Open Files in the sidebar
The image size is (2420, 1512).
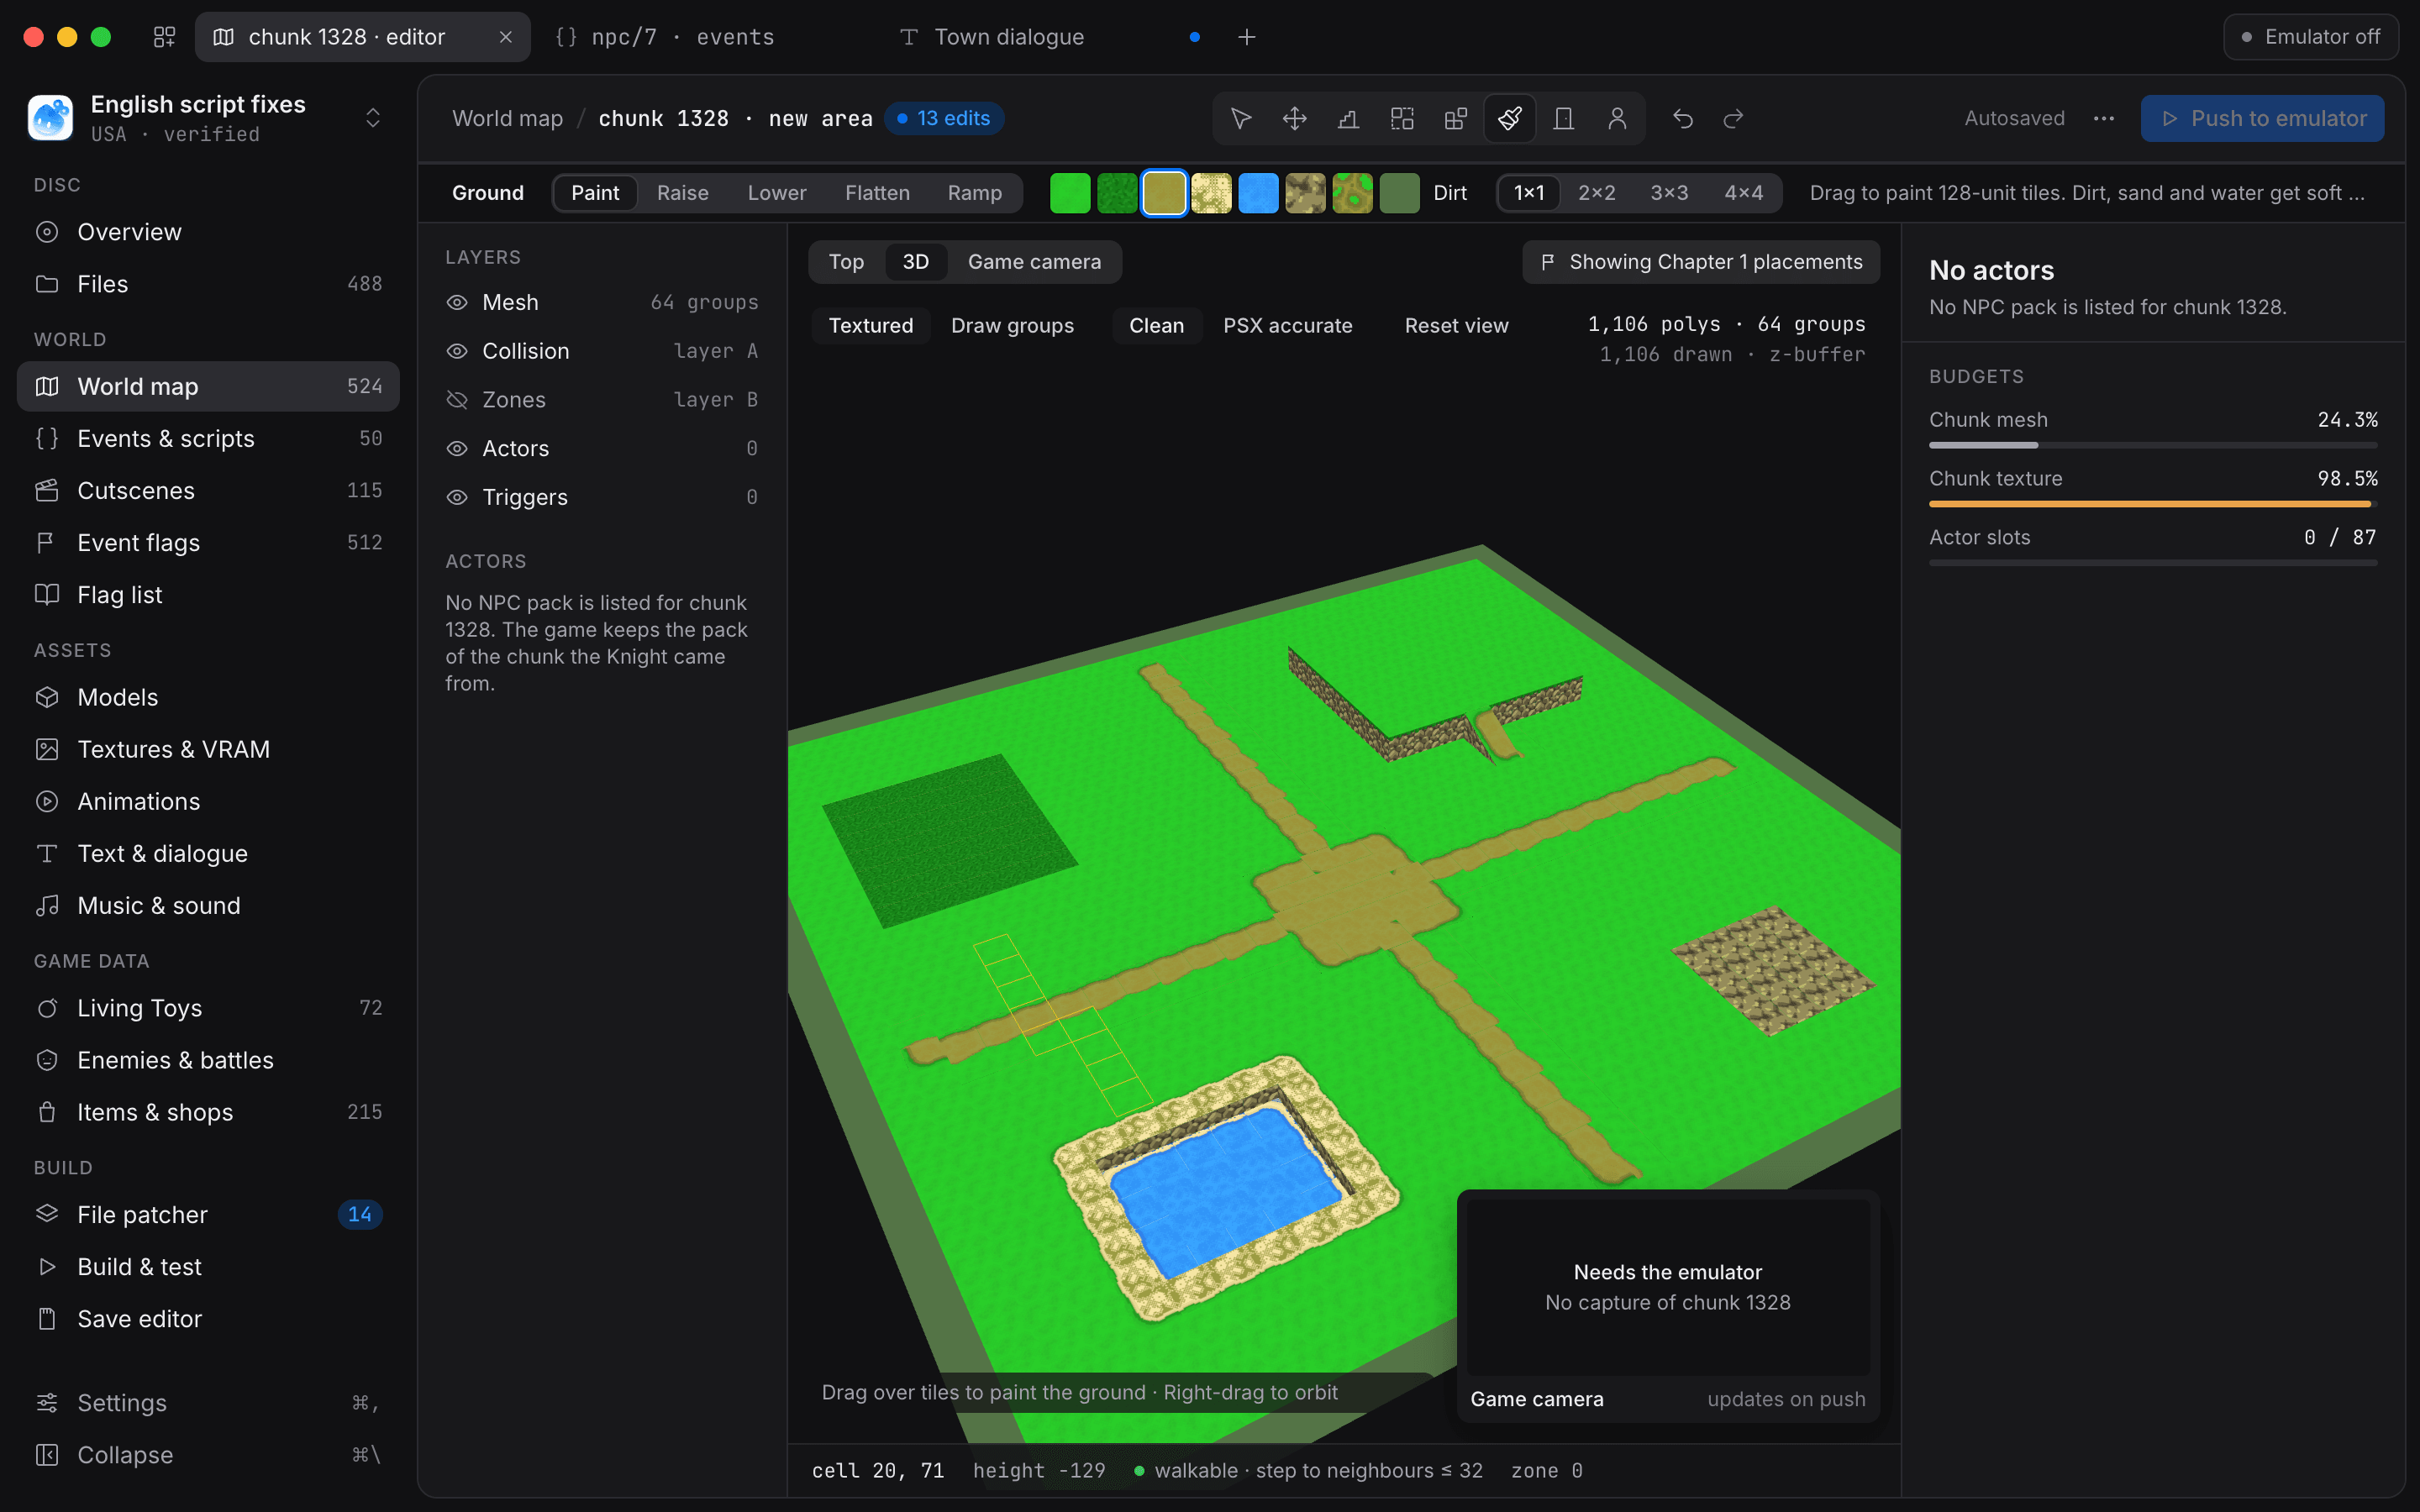point(208,284)
